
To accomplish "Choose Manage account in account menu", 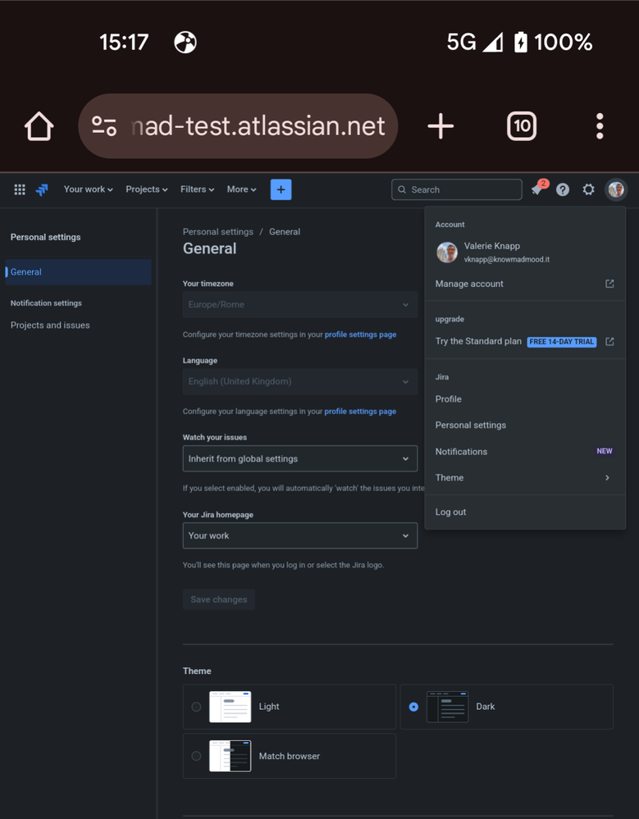I will (x=525, y=284).
